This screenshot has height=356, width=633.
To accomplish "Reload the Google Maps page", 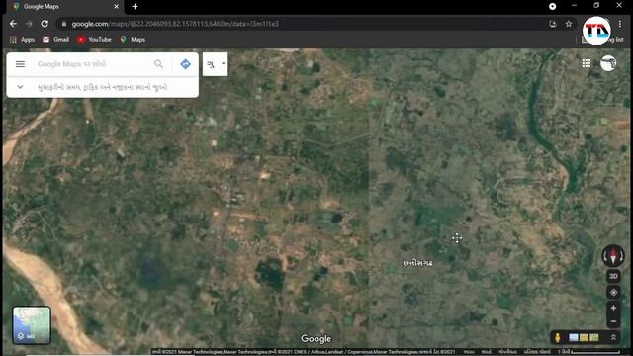I will click(45, 24).
